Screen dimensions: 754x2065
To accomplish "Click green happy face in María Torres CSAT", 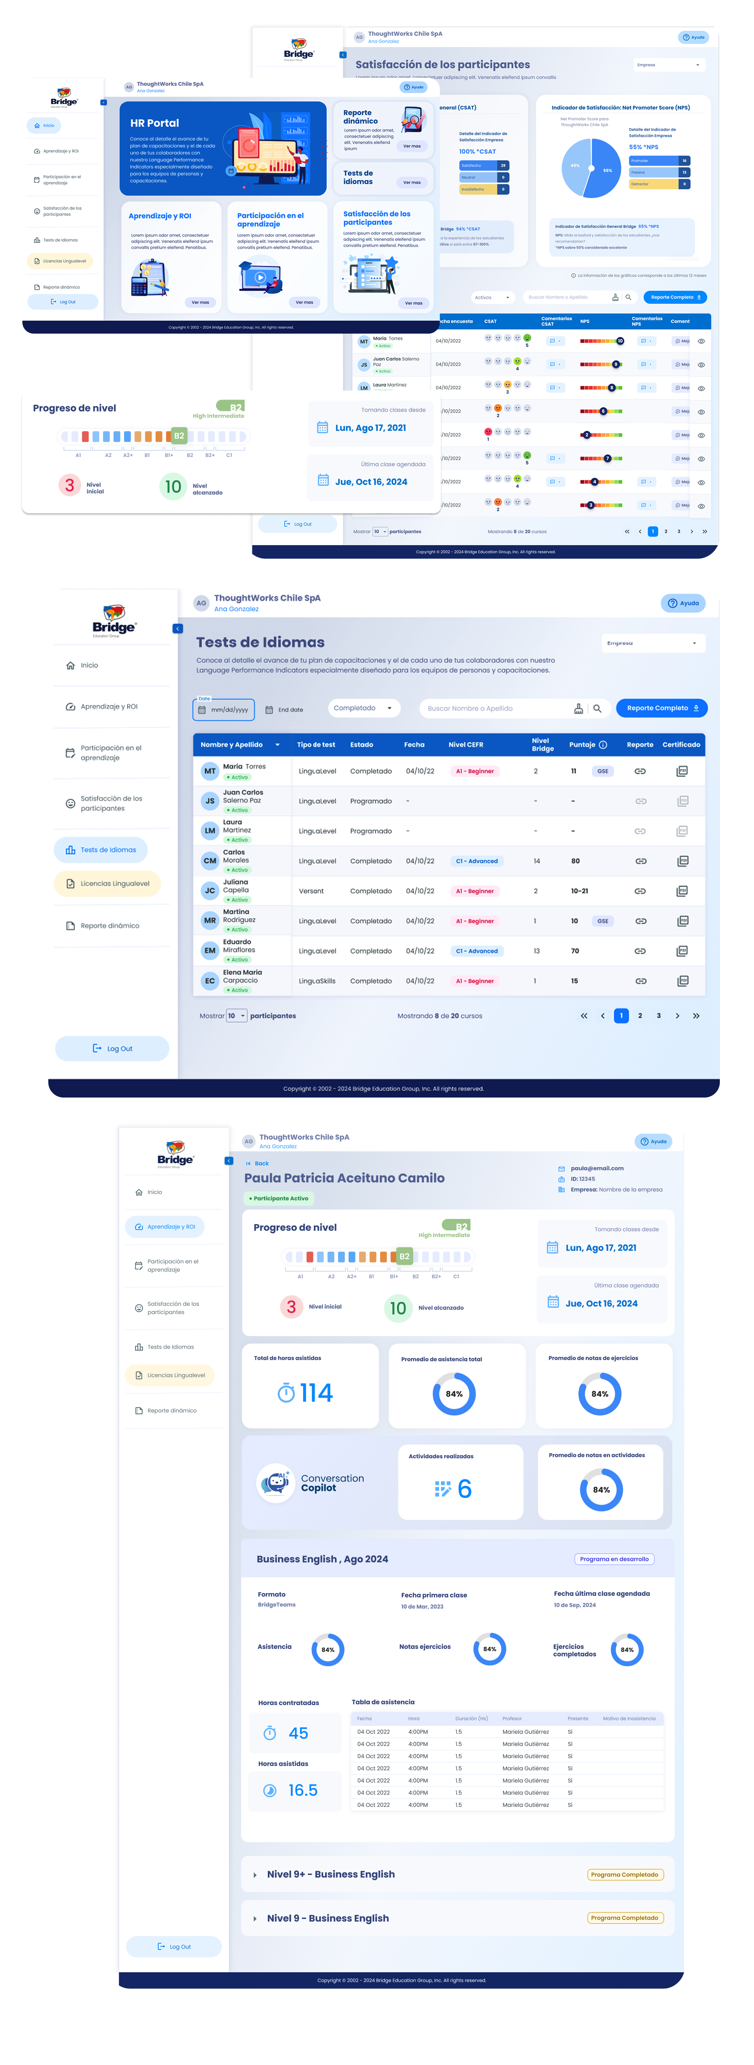I will tap(527, 338).
